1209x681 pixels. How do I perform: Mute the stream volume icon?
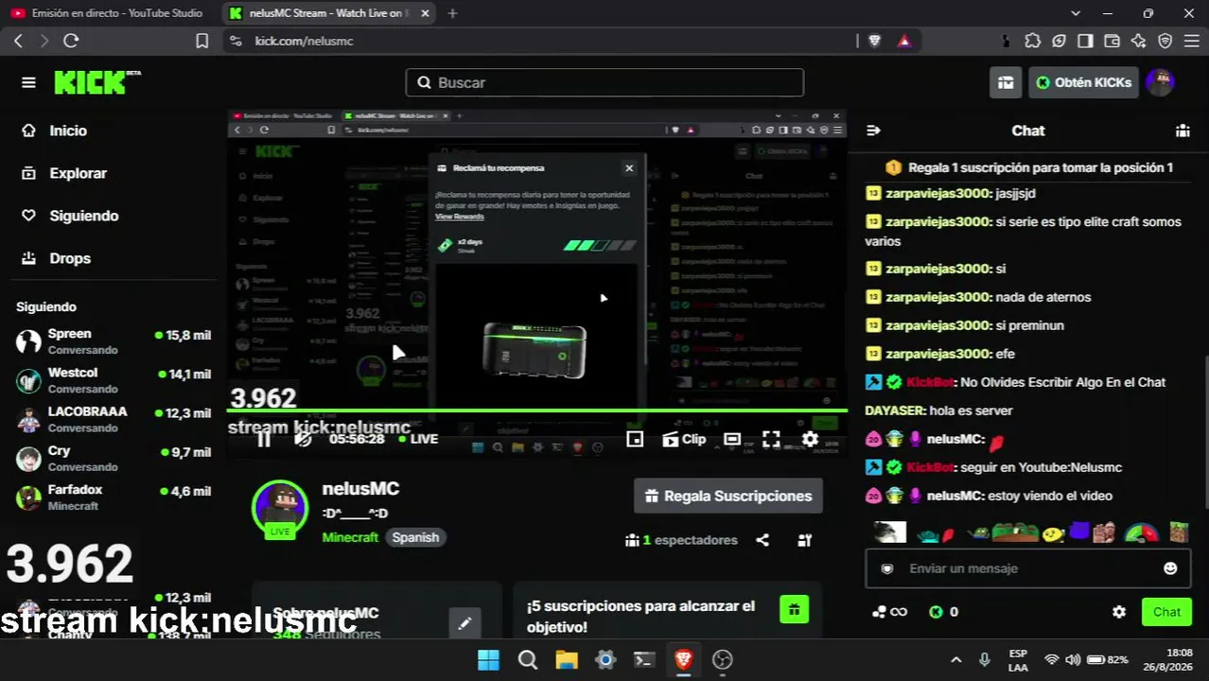(303, 439)
